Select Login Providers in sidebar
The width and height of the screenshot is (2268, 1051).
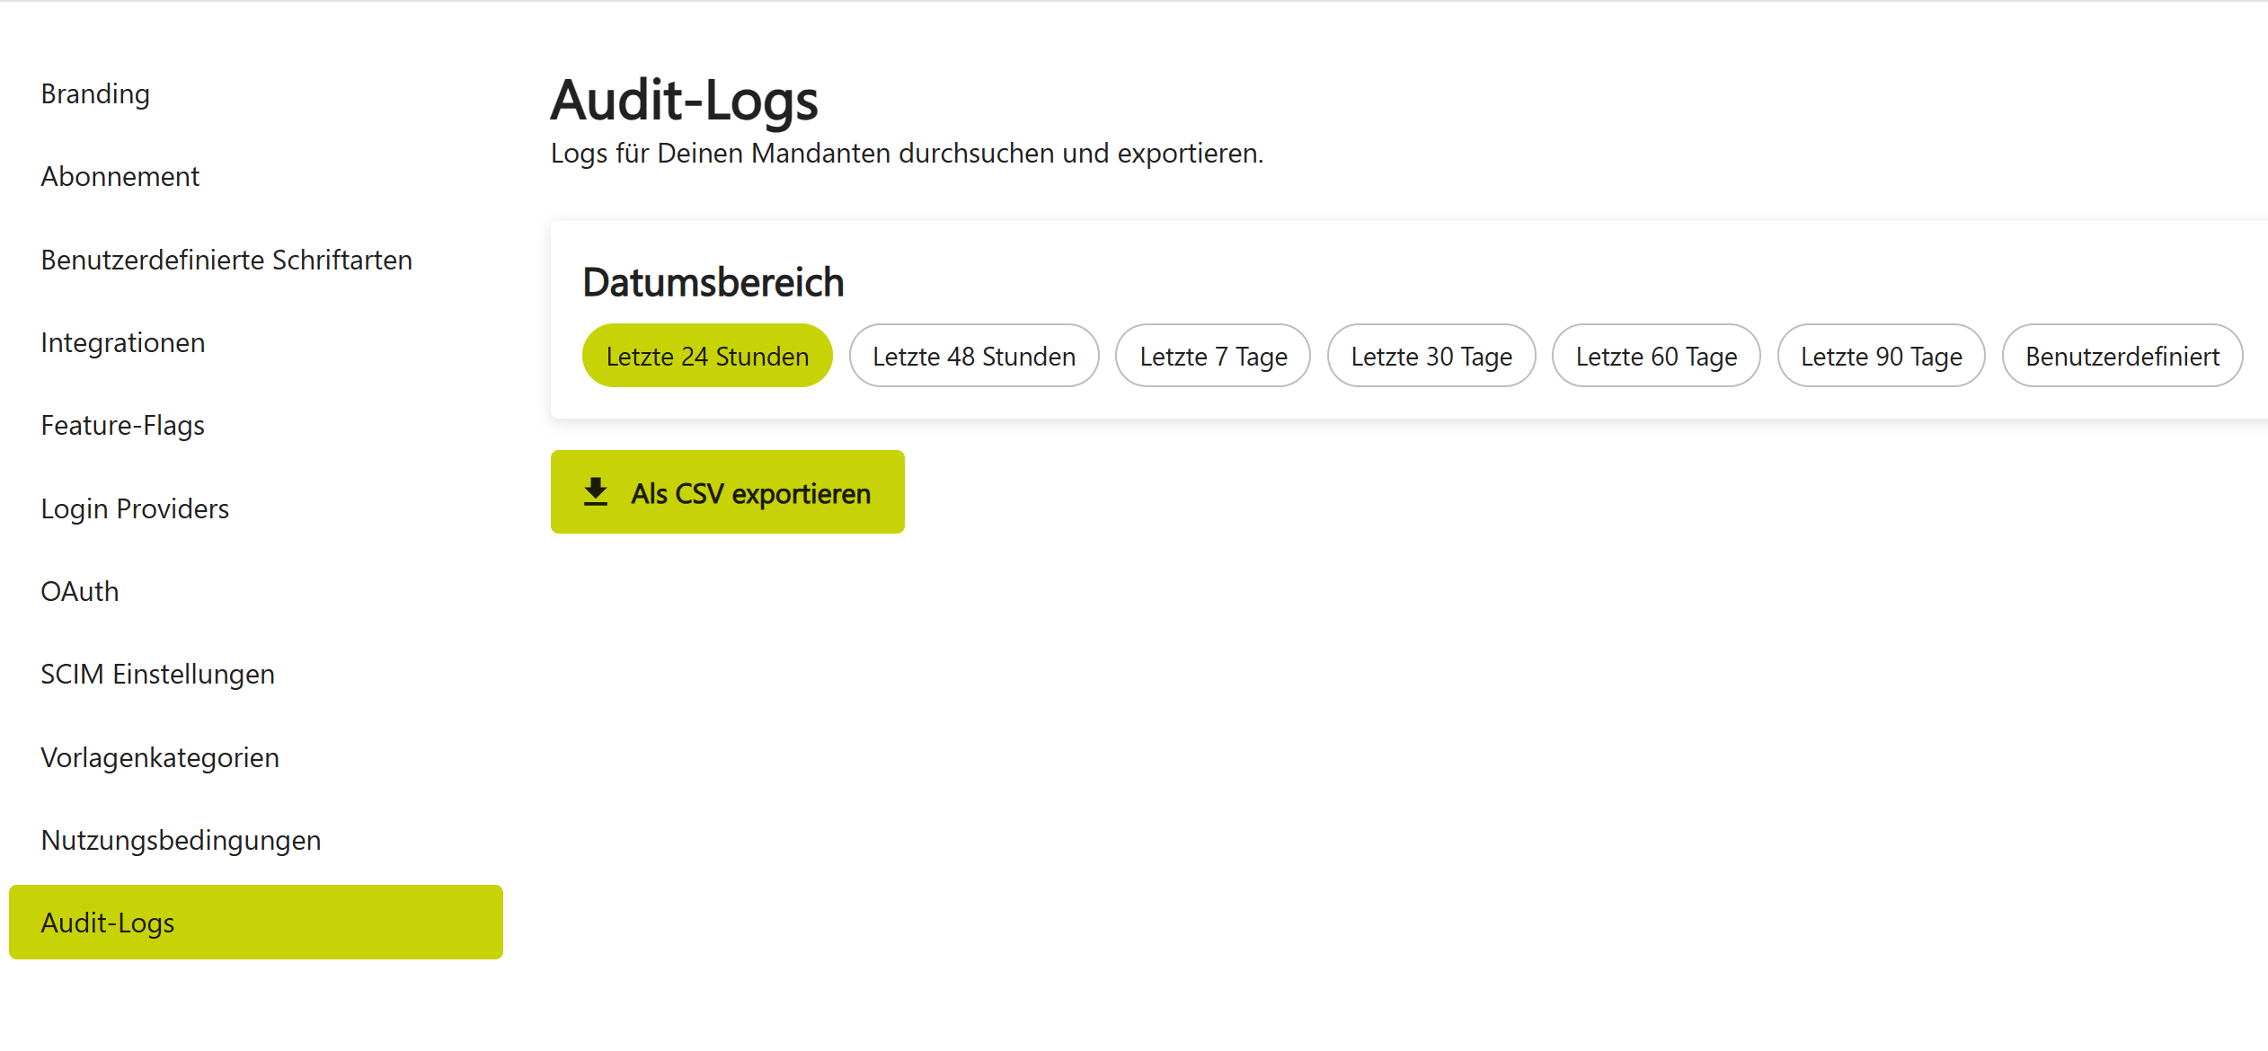tap(135, 508)
